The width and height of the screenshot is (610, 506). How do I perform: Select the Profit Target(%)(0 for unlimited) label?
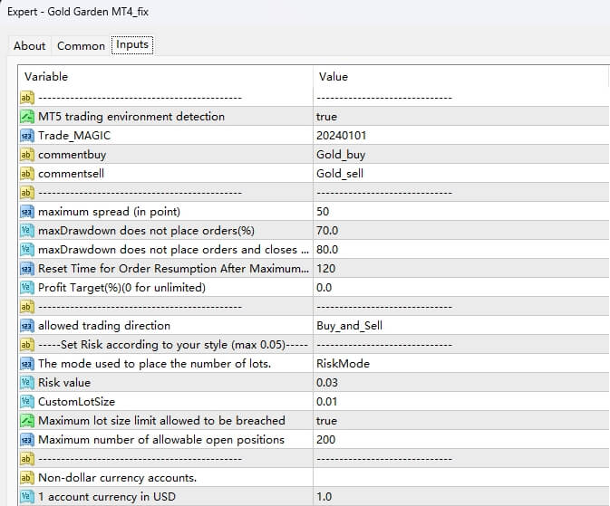[x=121, y=287]
